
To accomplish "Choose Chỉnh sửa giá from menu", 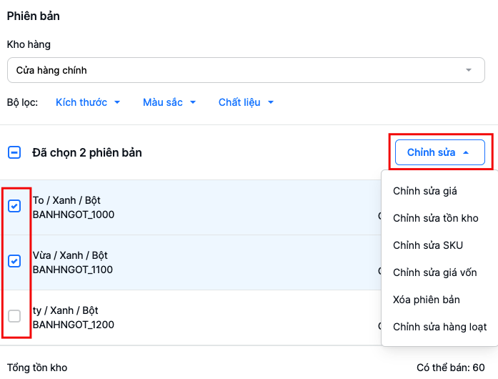I will point(424,191).
